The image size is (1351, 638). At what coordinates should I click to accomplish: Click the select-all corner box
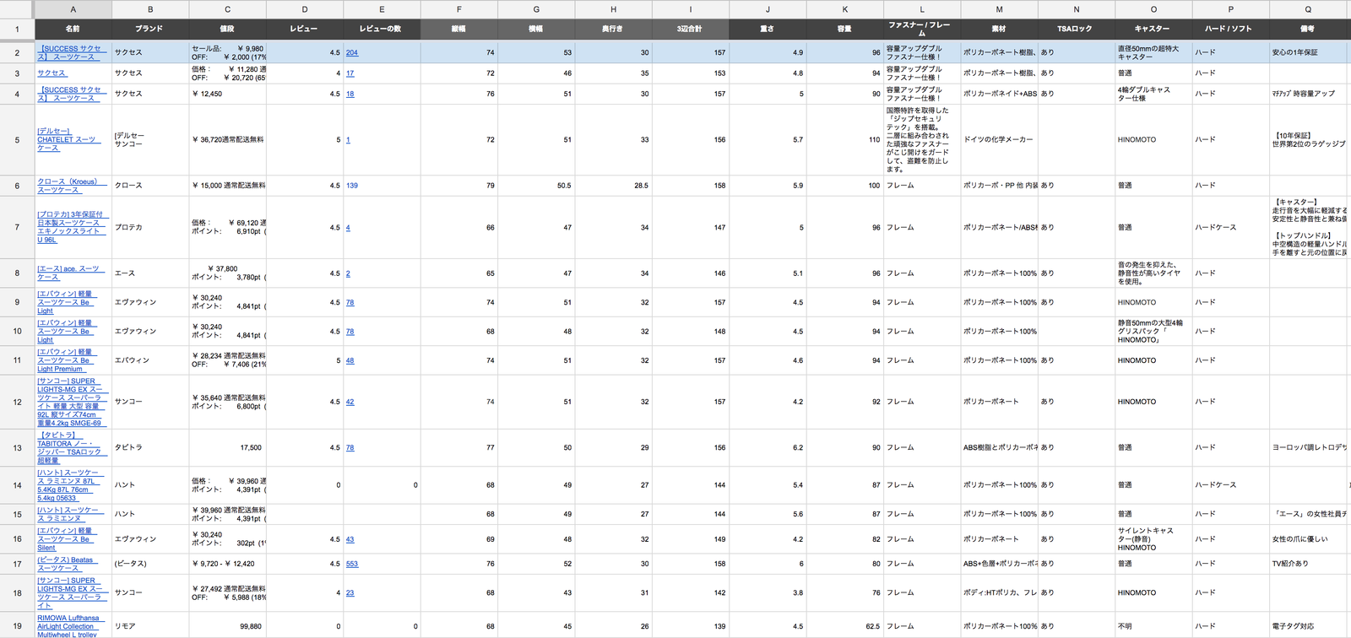tap(17, 9)
